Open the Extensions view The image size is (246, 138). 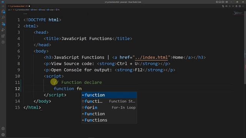click(x=3, y=36)
